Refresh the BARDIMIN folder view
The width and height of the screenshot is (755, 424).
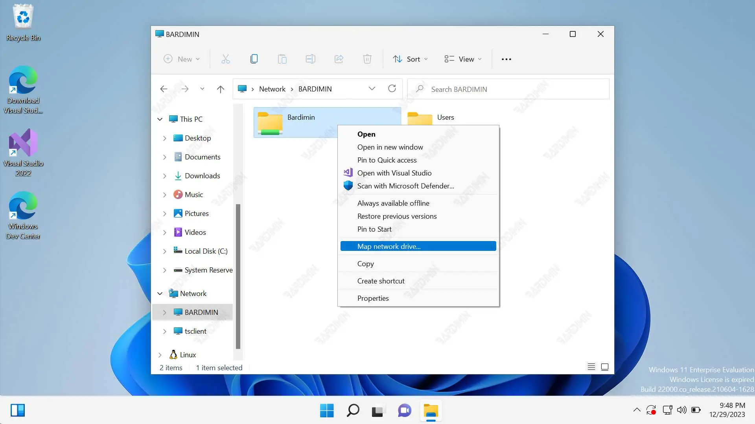tap(392, 88)
